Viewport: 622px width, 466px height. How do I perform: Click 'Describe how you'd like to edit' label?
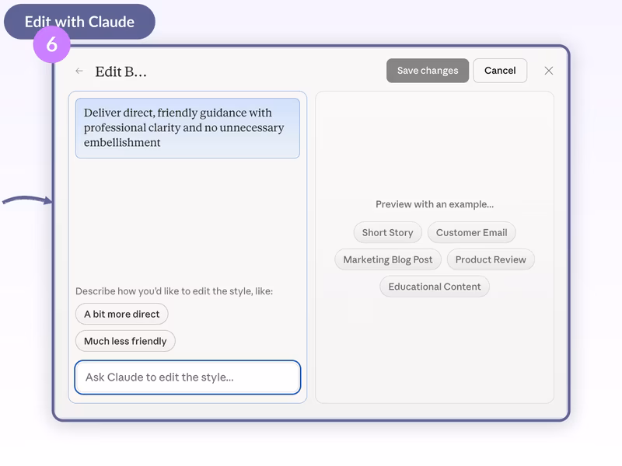tap(174, 291)
